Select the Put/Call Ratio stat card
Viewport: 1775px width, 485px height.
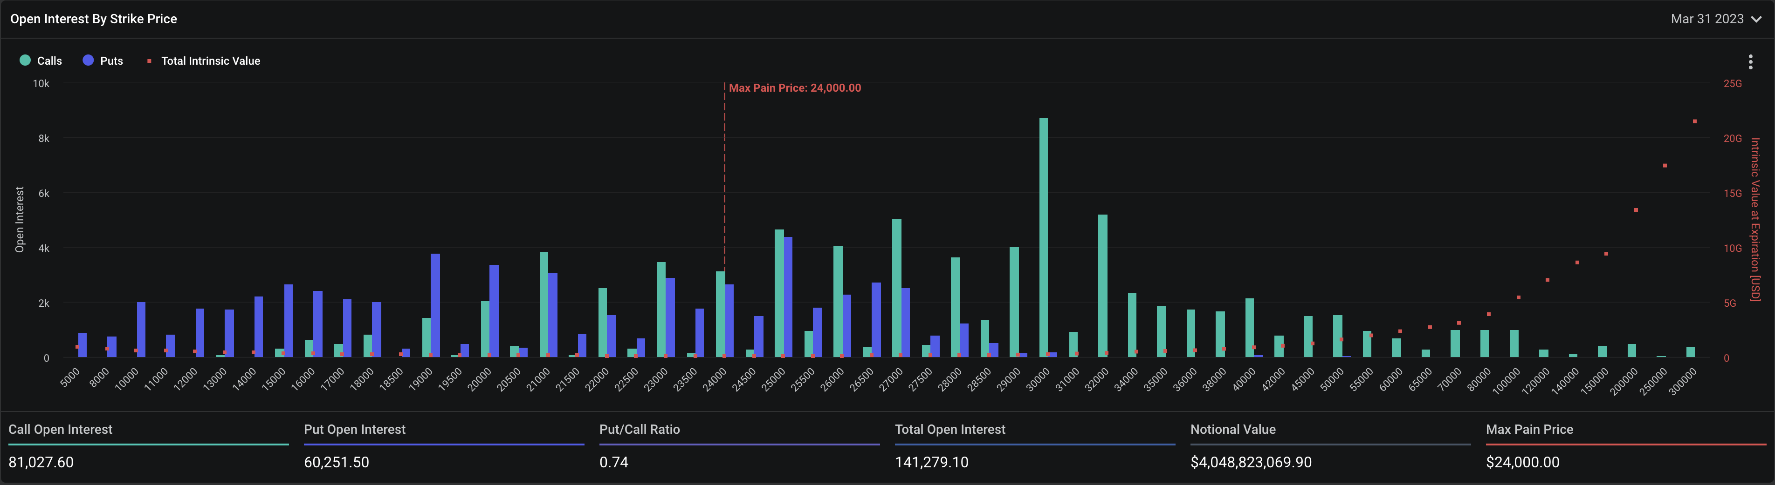[739, 446]
